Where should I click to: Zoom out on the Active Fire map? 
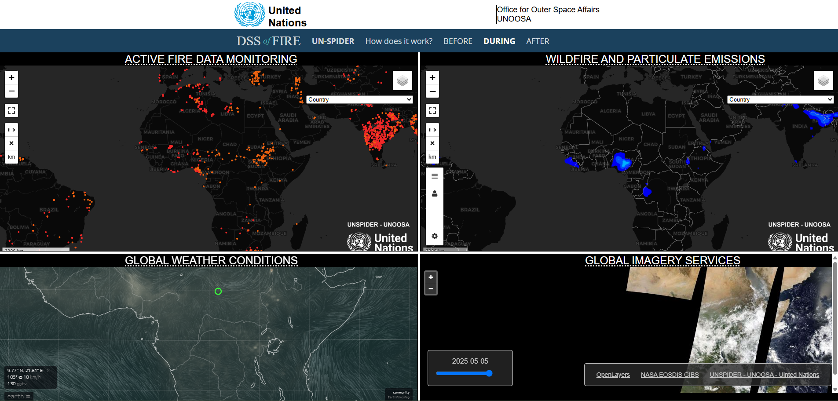11,91
